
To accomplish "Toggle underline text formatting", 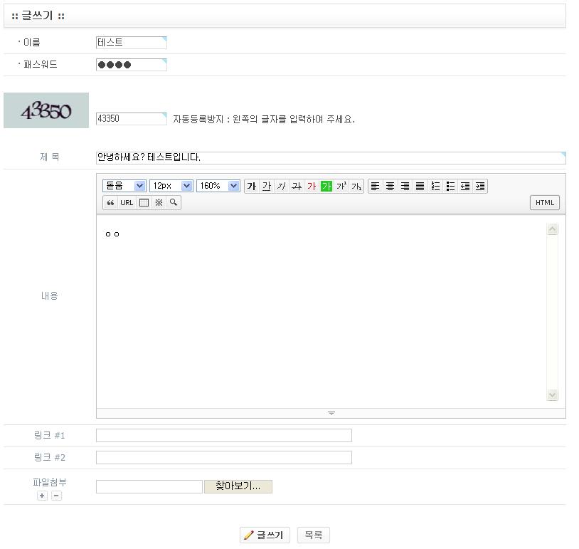I will click(x=266, y=187).
